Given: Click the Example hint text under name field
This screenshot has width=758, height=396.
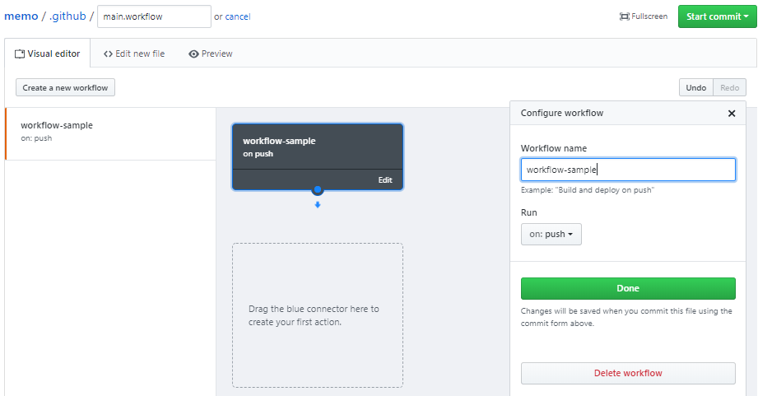Looking at the screenshot, I should (x=588, y=190).
